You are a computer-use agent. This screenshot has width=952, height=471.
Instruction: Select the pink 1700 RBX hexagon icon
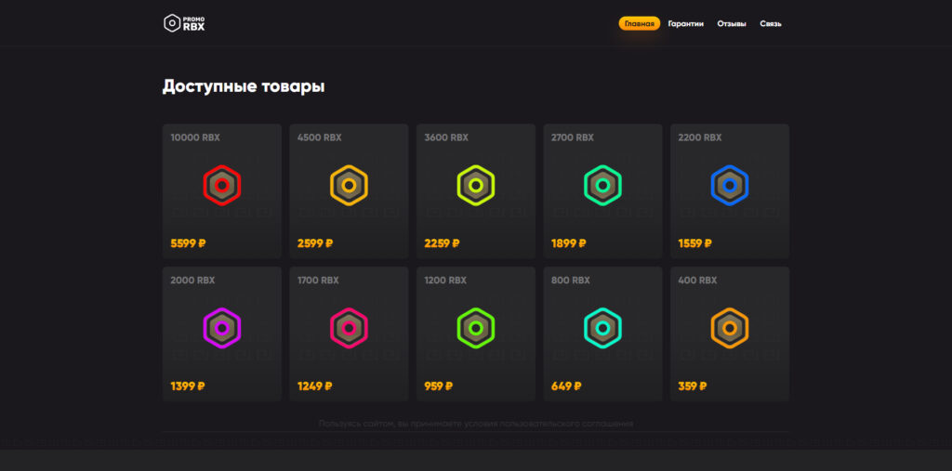point(350,328)
